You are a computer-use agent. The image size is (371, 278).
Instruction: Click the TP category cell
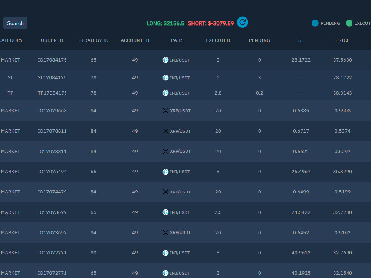(10, 93)
